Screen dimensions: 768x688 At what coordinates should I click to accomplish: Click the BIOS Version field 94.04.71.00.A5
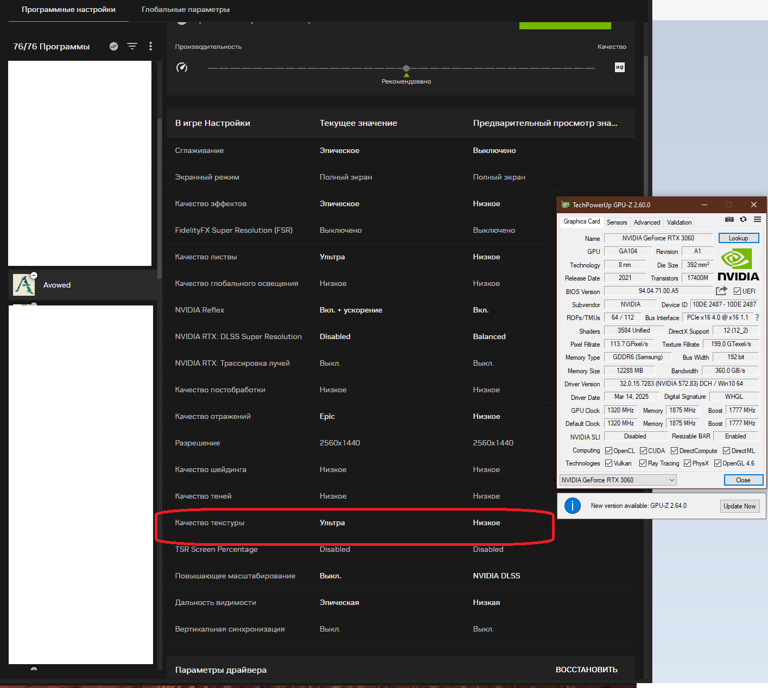[658, 291]
